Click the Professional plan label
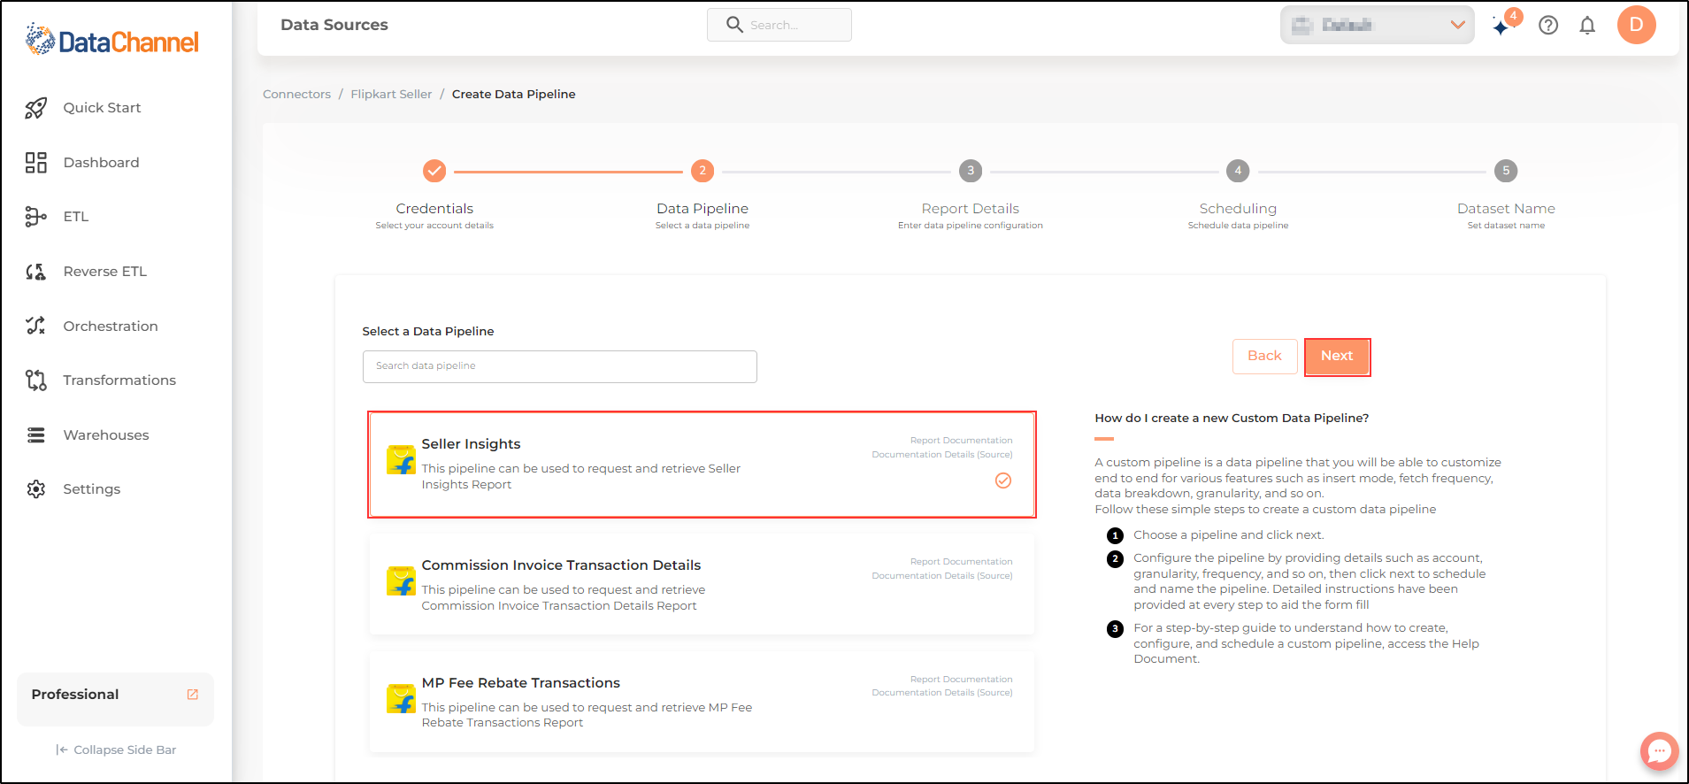Screen dimensions: 1689x784 (x=75, y=695)
